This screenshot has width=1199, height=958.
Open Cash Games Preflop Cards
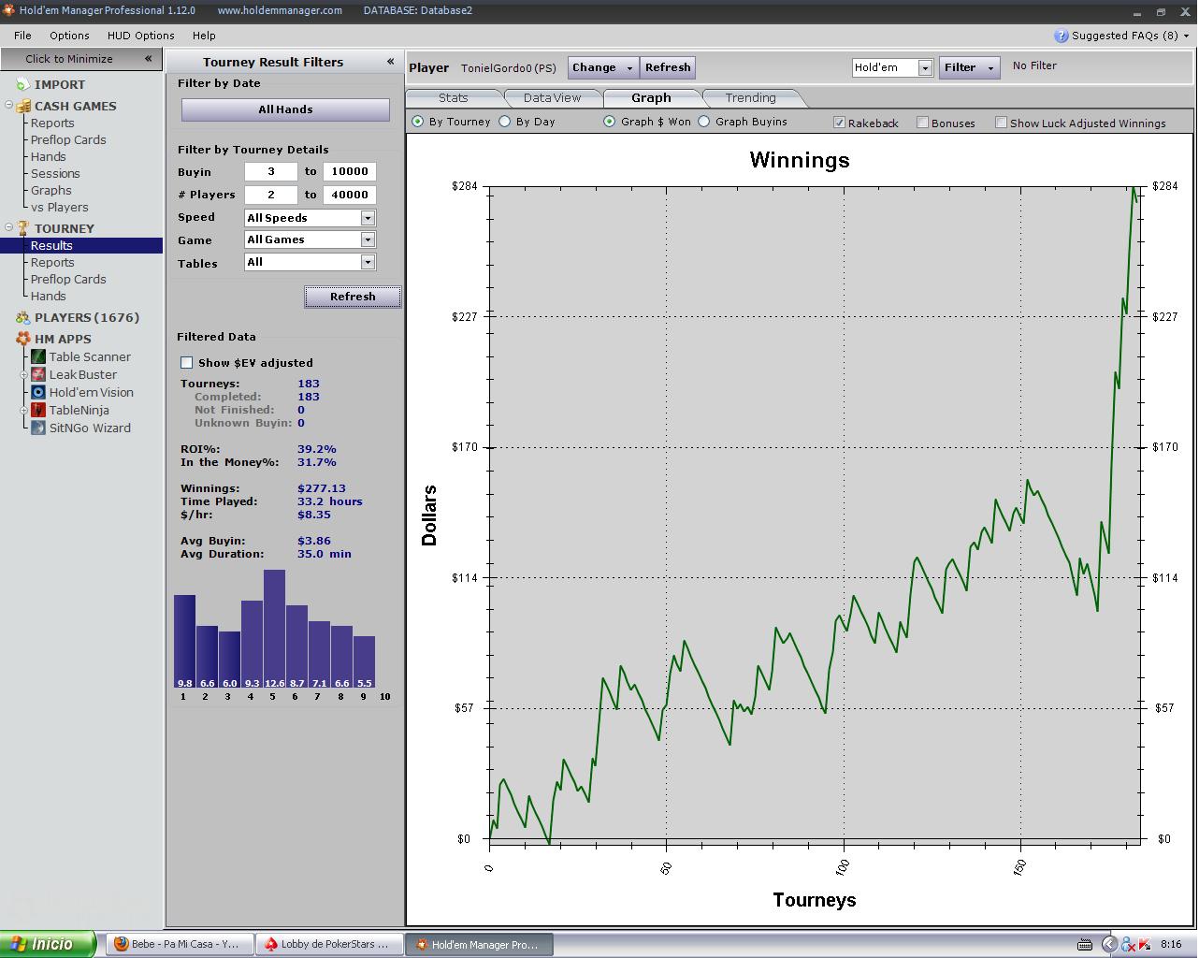pos(68,139)
